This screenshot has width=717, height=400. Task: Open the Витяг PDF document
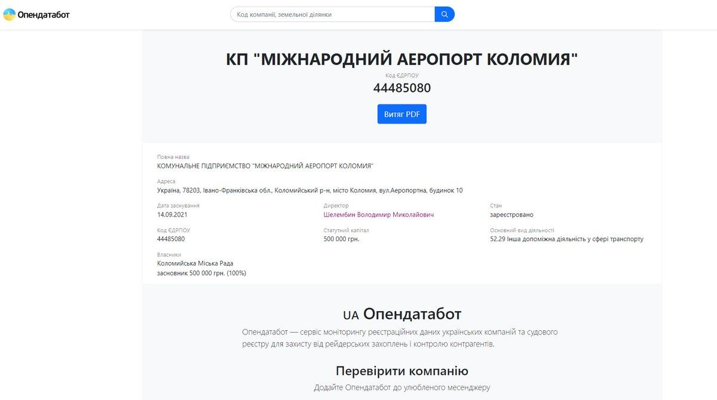coord(402,113)
